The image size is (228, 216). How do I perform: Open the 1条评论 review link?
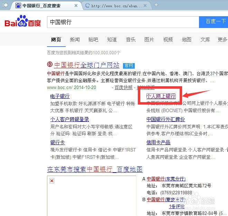(177, 206)
